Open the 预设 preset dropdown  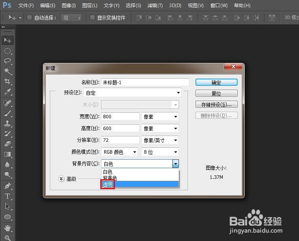pyautogui.click(x=133, y=93)
